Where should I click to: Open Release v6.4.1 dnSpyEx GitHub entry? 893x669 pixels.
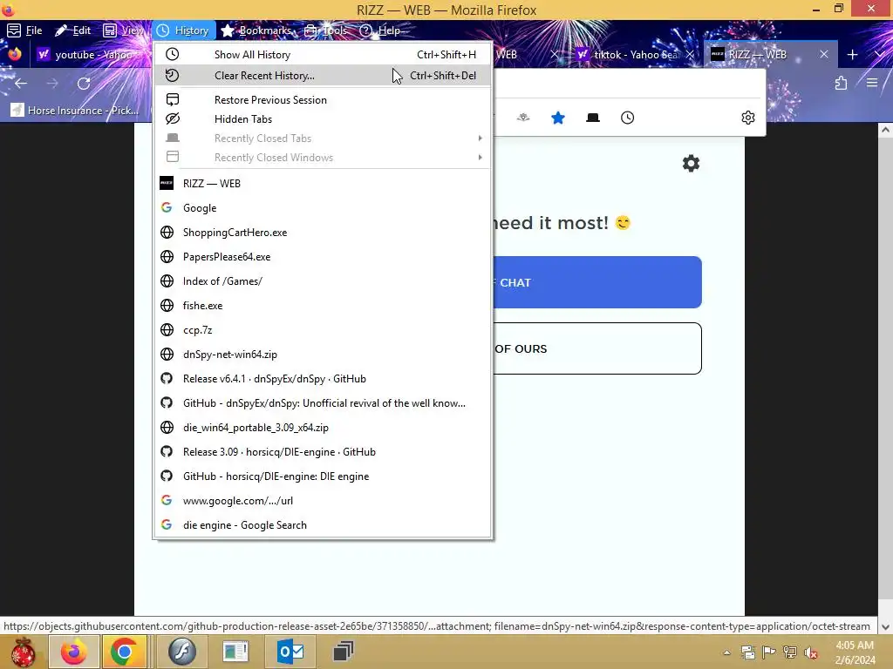[323, 380]
